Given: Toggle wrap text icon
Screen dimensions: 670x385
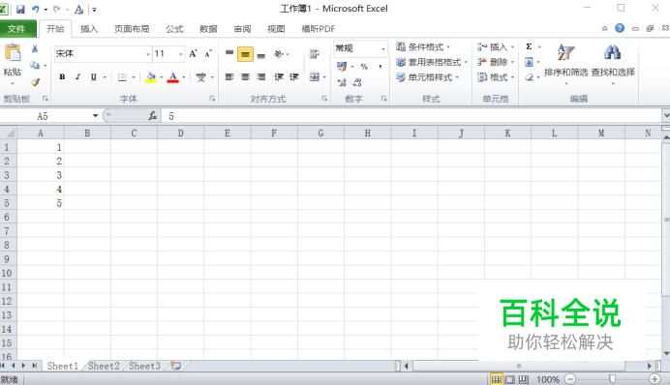Looking at the screenshot, I should (x=315, y=54).
